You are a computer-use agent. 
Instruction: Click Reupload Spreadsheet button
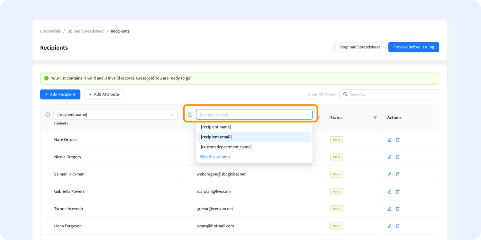(359, 47)
